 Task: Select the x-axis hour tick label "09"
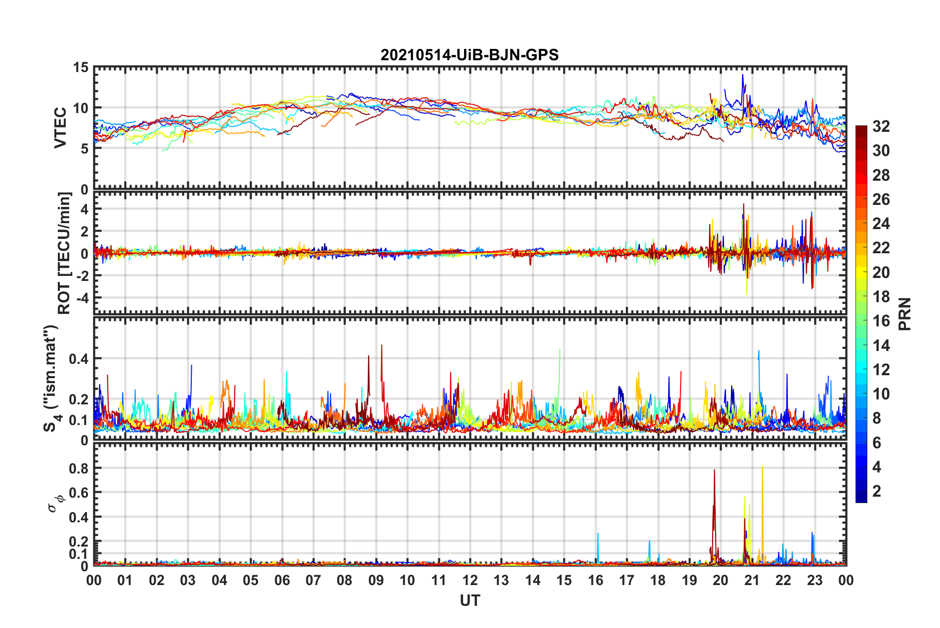[376, 580]
